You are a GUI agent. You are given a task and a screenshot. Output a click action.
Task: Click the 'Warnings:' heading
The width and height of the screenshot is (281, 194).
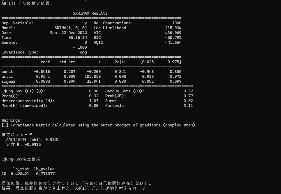click(12, 120)
